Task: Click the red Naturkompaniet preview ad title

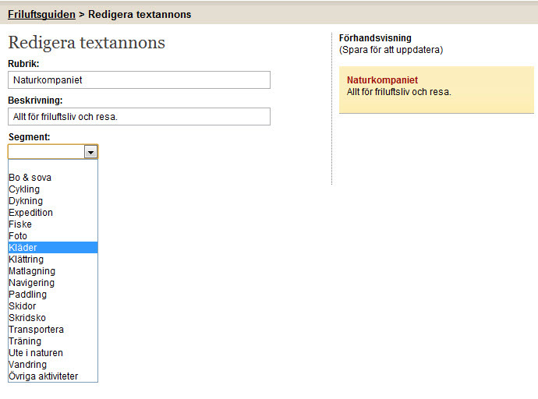Action: tap(382, 79)
